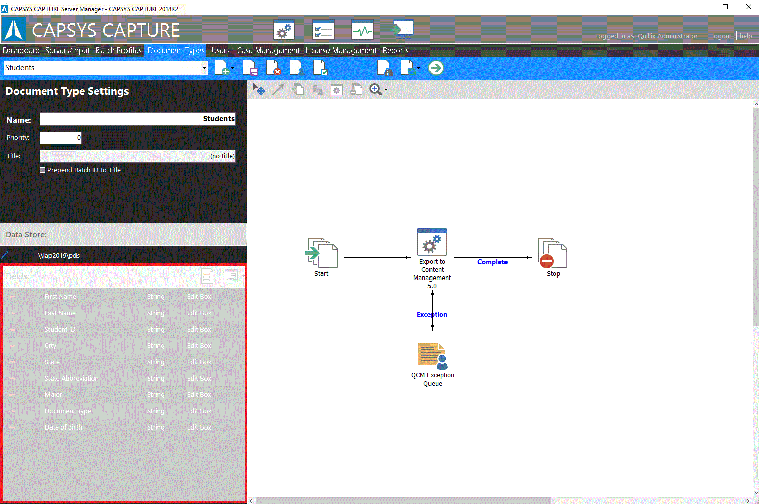Click the client monitor arrow icon in header
The width and height of the screenshot is (759, 504).
click(x=401, y=30)
